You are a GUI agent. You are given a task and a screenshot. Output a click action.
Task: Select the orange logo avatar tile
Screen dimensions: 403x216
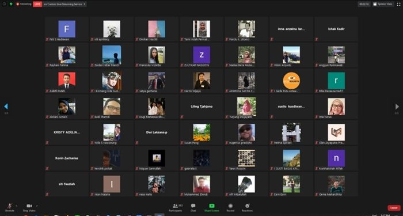[x=291, y=81]
